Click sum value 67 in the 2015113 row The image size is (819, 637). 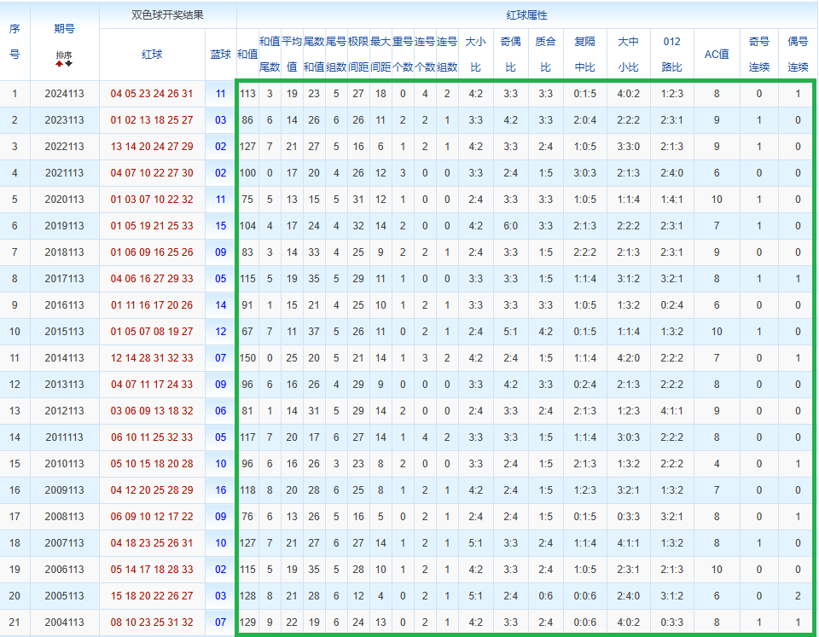(x=247, y=332)
